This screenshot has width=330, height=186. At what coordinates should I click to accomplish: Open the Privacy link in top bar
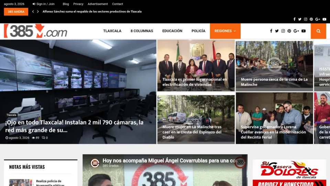pyautogui.click(x=78, y=4)
